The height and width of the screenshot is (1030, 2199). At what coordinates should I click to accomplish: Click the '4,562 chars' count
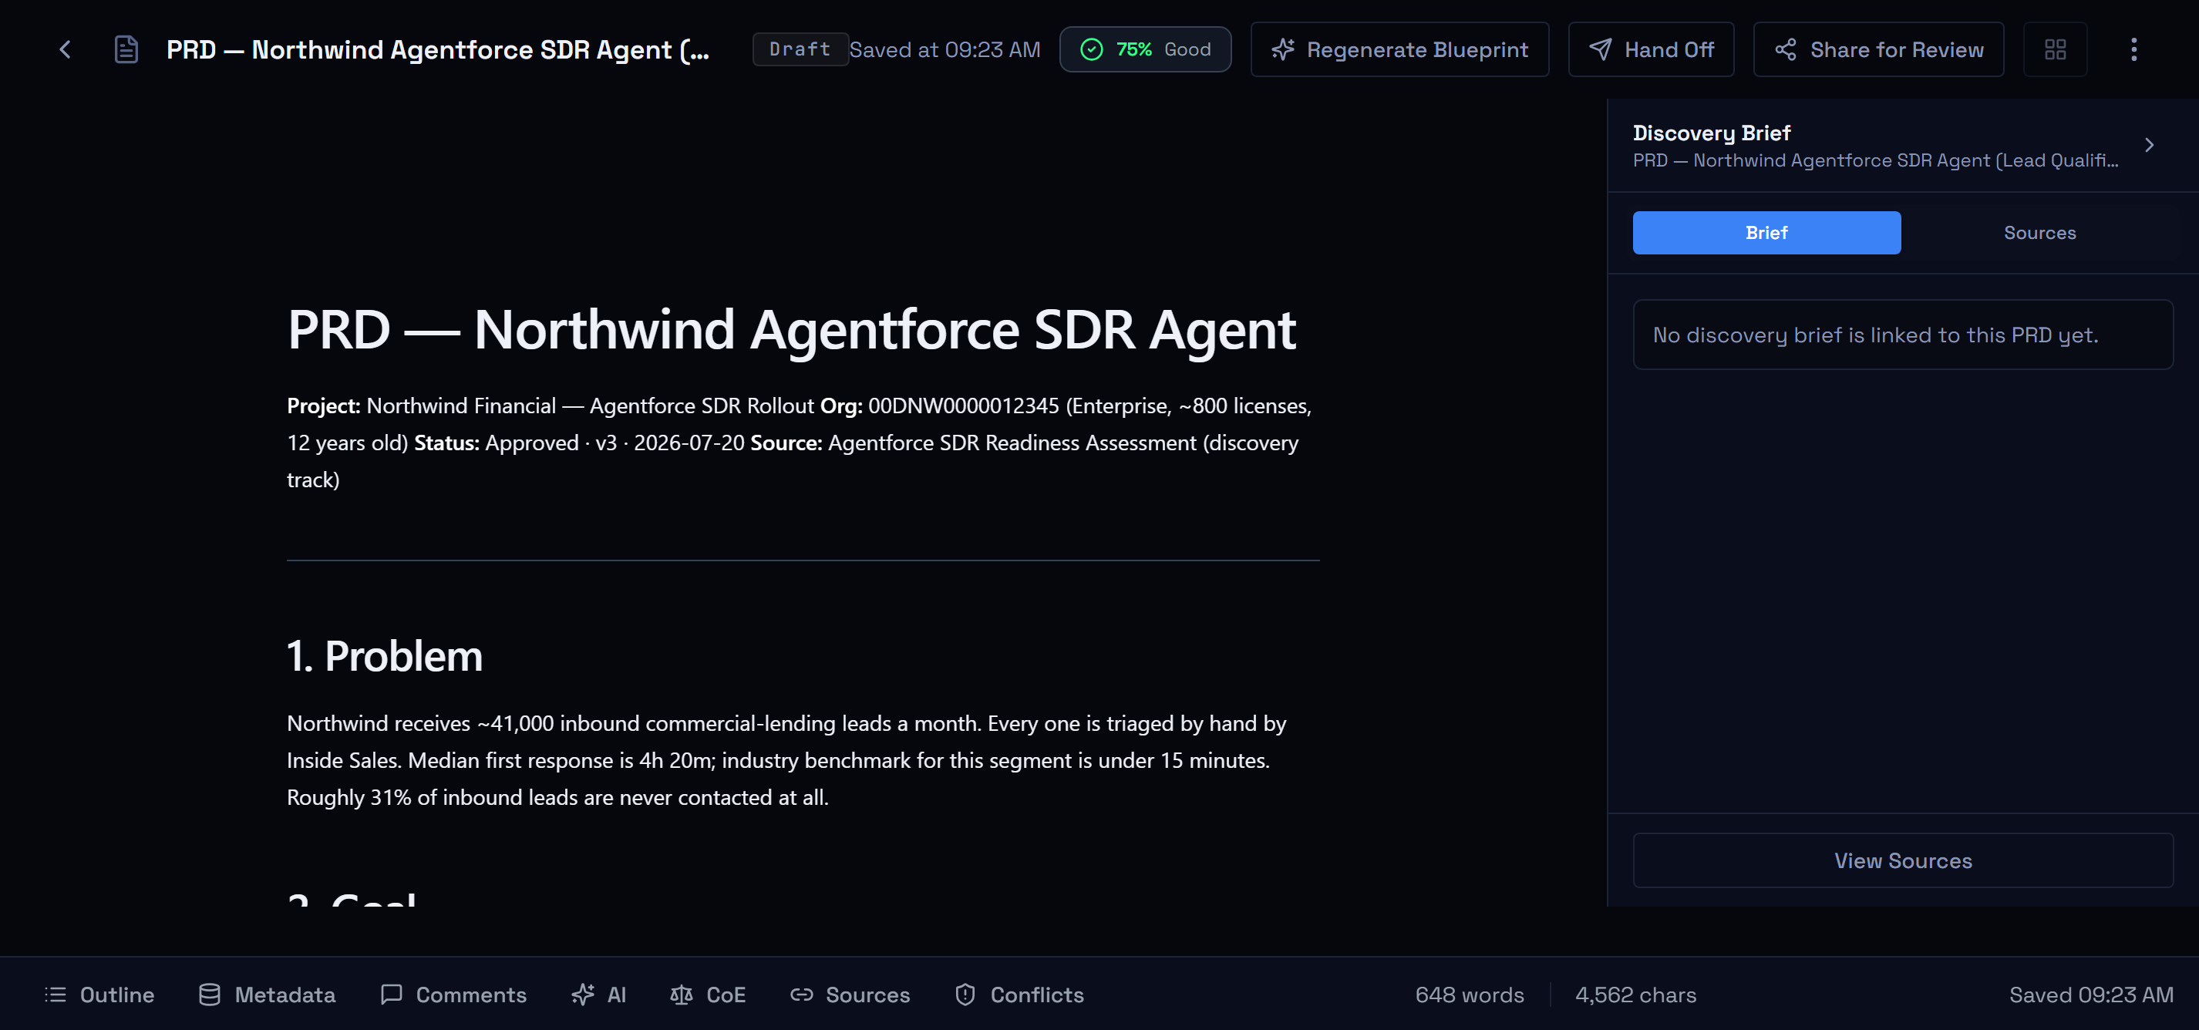pos(1635,995)
